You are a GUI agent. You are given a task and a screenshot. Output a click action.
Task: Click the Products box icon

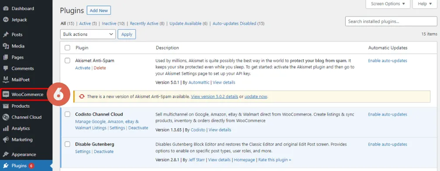coord(6,106)
